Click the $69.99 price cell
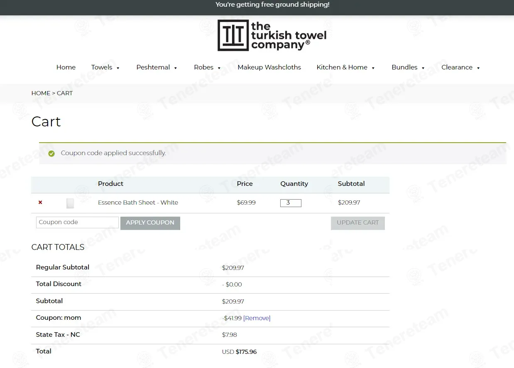 [246, 203]
